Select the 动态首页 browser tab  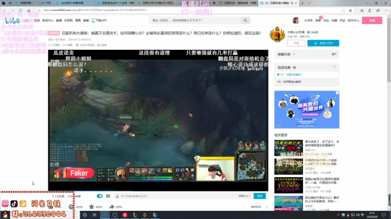coord(75,3)
